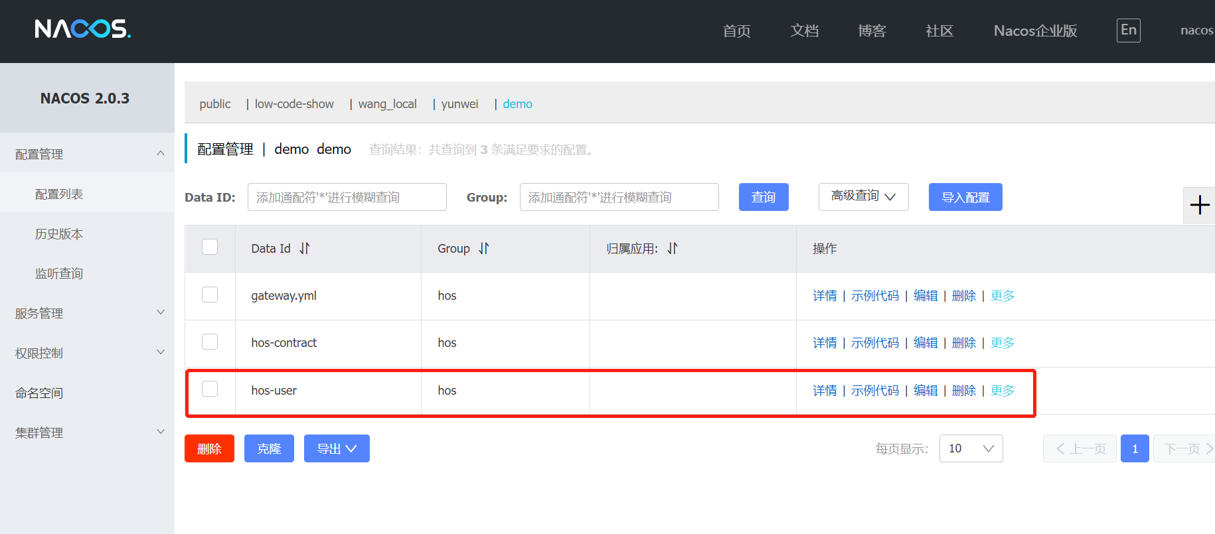The height and width of the screenshot is (534, 1215).
Task: Select the yunwei namespace tab
Action: pyautogui.click(x=459, y=104)
